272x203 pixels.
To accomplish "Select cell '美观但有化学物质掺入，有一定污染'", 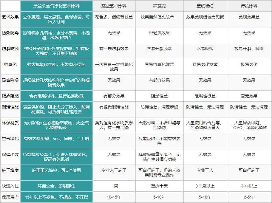I will (114, 125).
